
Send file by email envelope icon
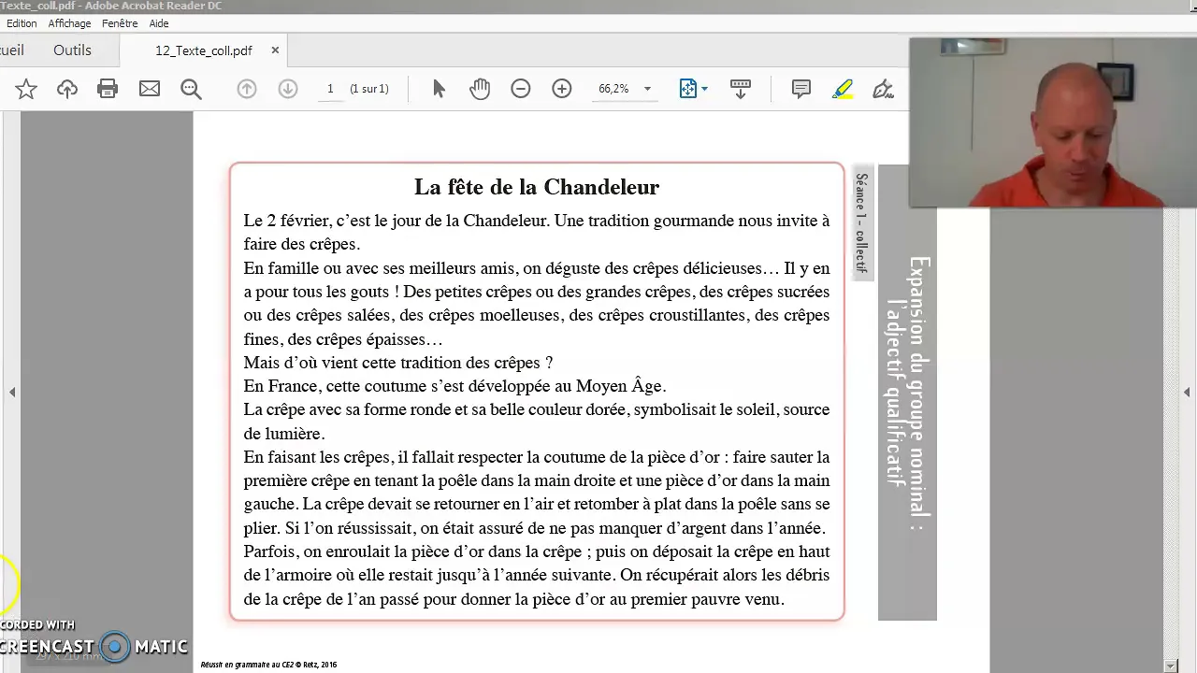click(x=150, y=89)
